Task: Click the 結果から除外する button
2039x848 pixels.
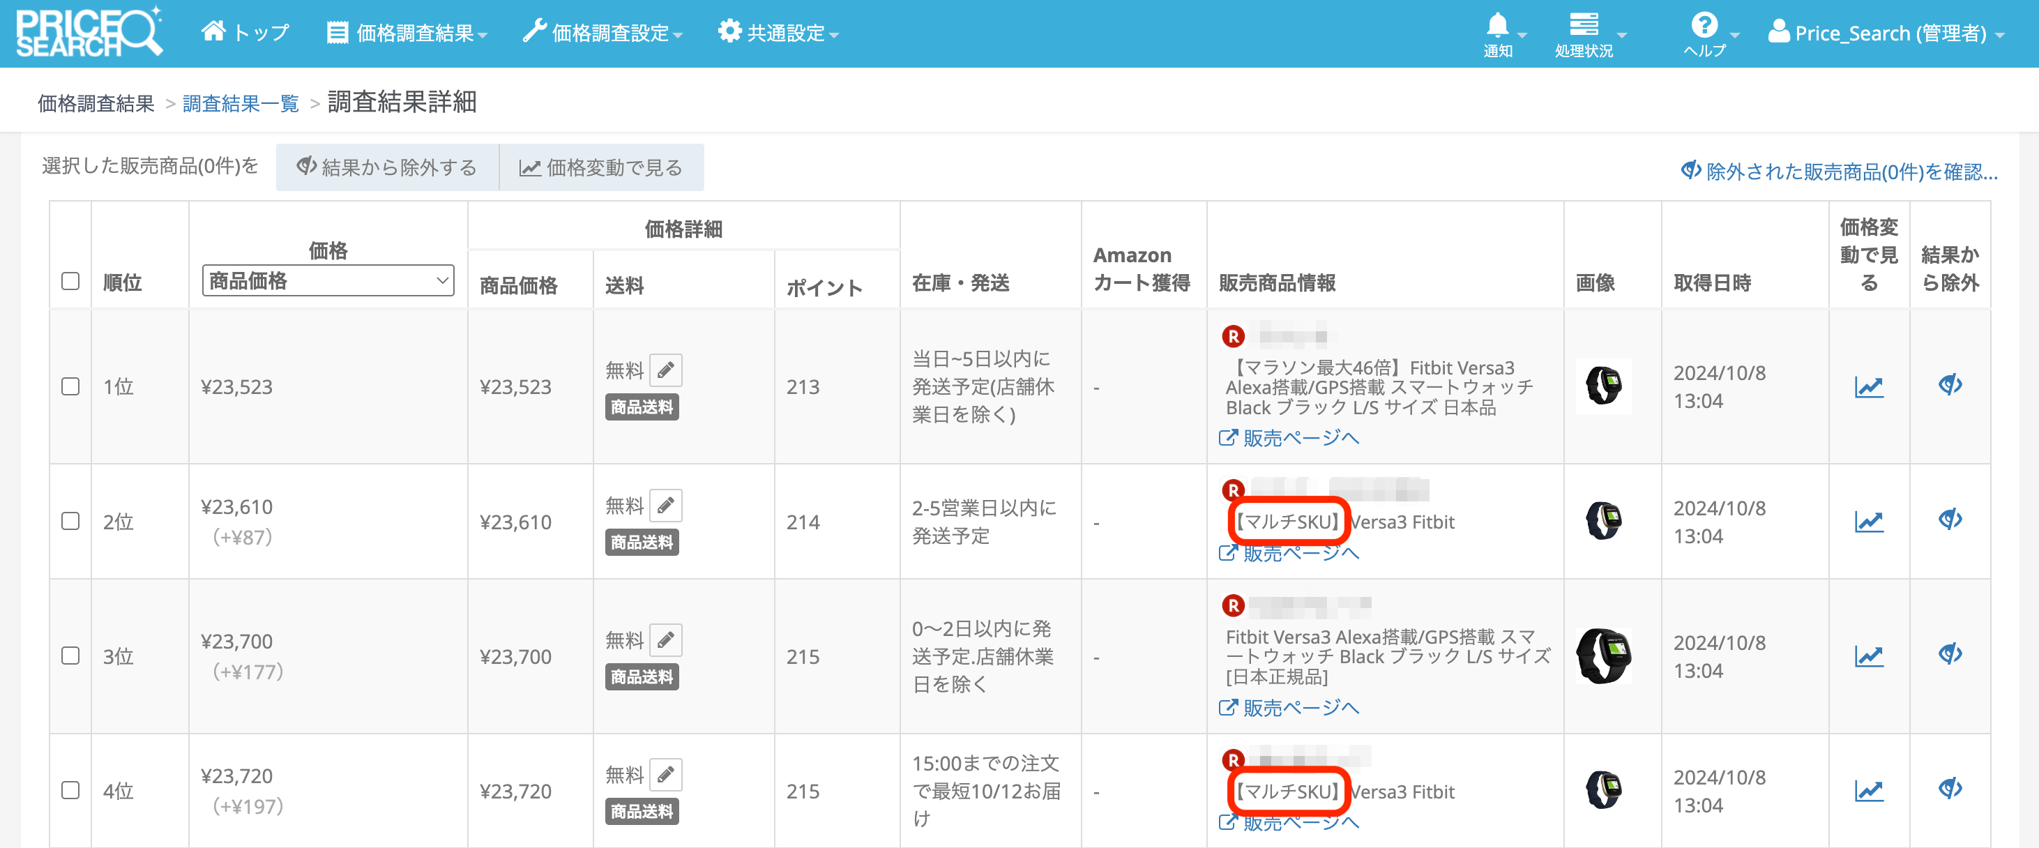Action: click(x=387, y=167)
